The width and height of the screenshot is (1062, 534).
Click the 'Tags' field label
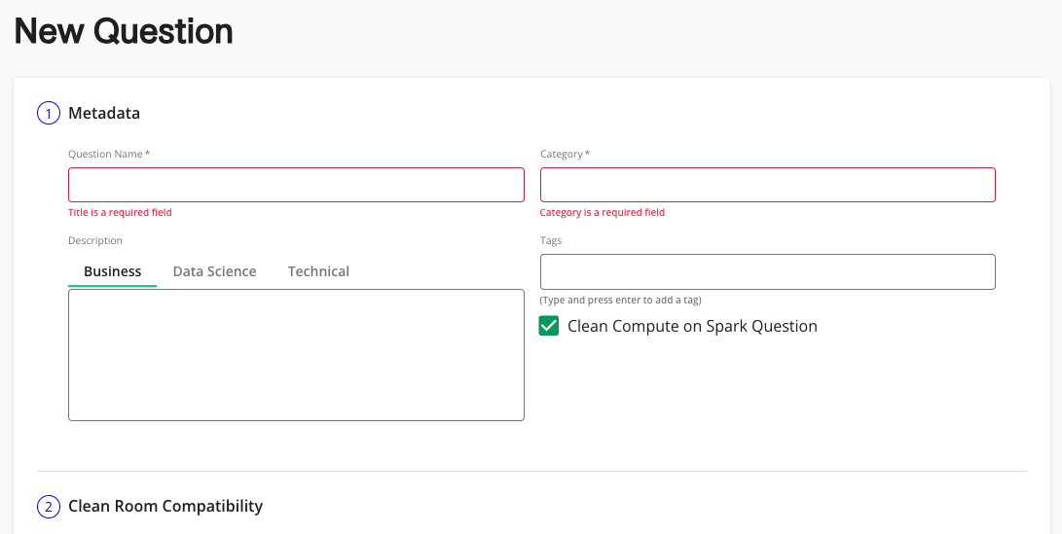click(x=551, y=240)
